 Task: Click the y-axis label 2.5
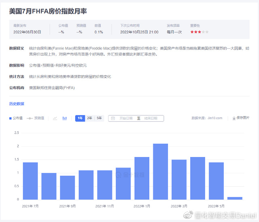point(17,133)
